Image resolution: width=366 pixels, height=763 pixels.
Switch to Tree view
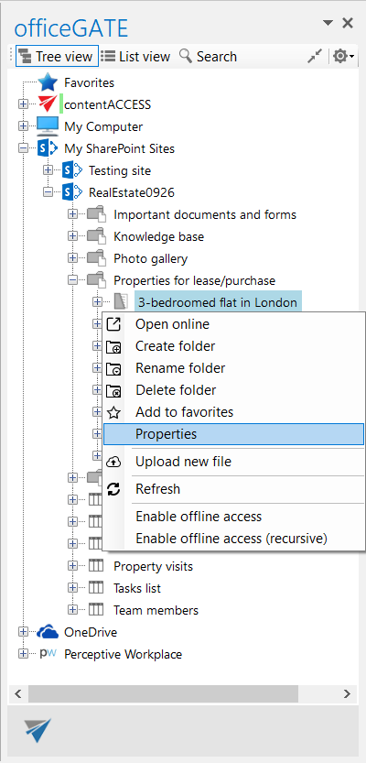[57, 57]
